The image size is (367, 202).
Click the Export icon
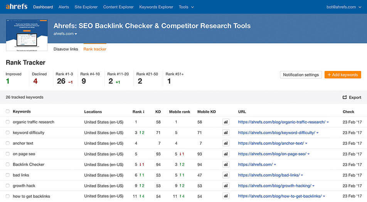pos(345,97)
